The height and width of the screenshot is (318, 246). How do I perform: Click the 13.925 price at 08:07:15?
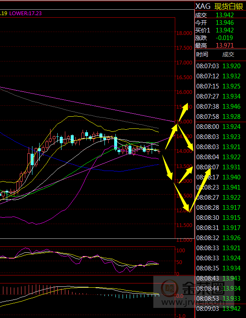pos(231,86)
